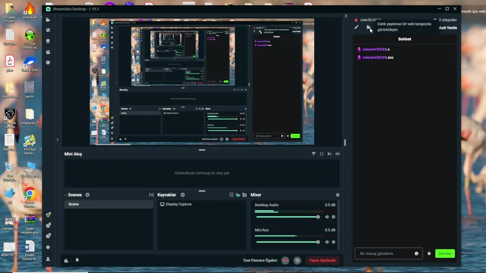Image resolution: width=486 pixels, height=273 pixels.
Task: Add a new scene with plus icon
Action: tap(87, 195)
